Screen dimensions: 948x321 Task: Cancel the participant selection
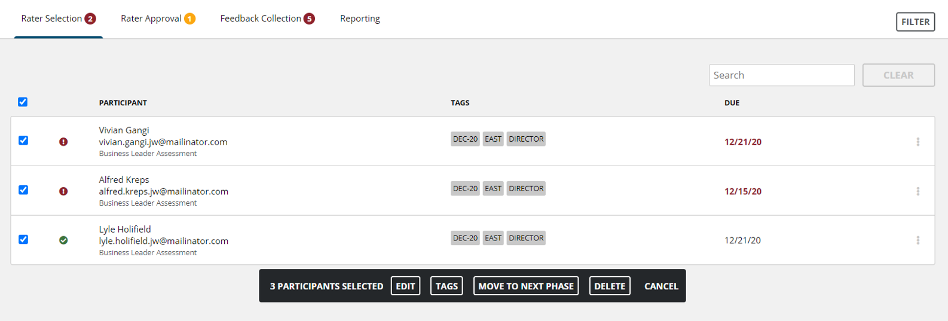coord(661,286)
